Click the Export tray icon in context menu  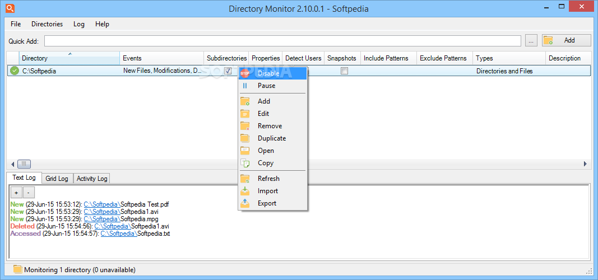pyautogui.click(x=245, y=203)
